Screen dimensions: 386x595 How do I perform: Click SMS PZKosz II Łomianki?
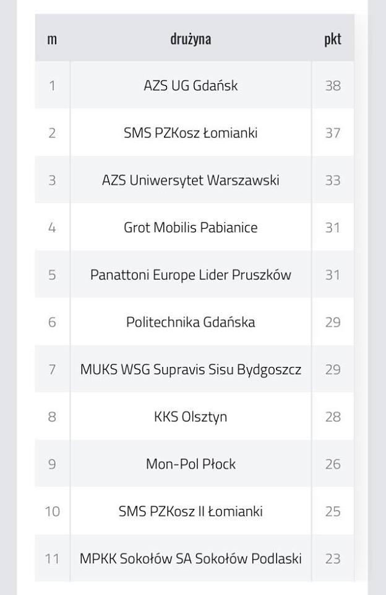click(191, 511)
